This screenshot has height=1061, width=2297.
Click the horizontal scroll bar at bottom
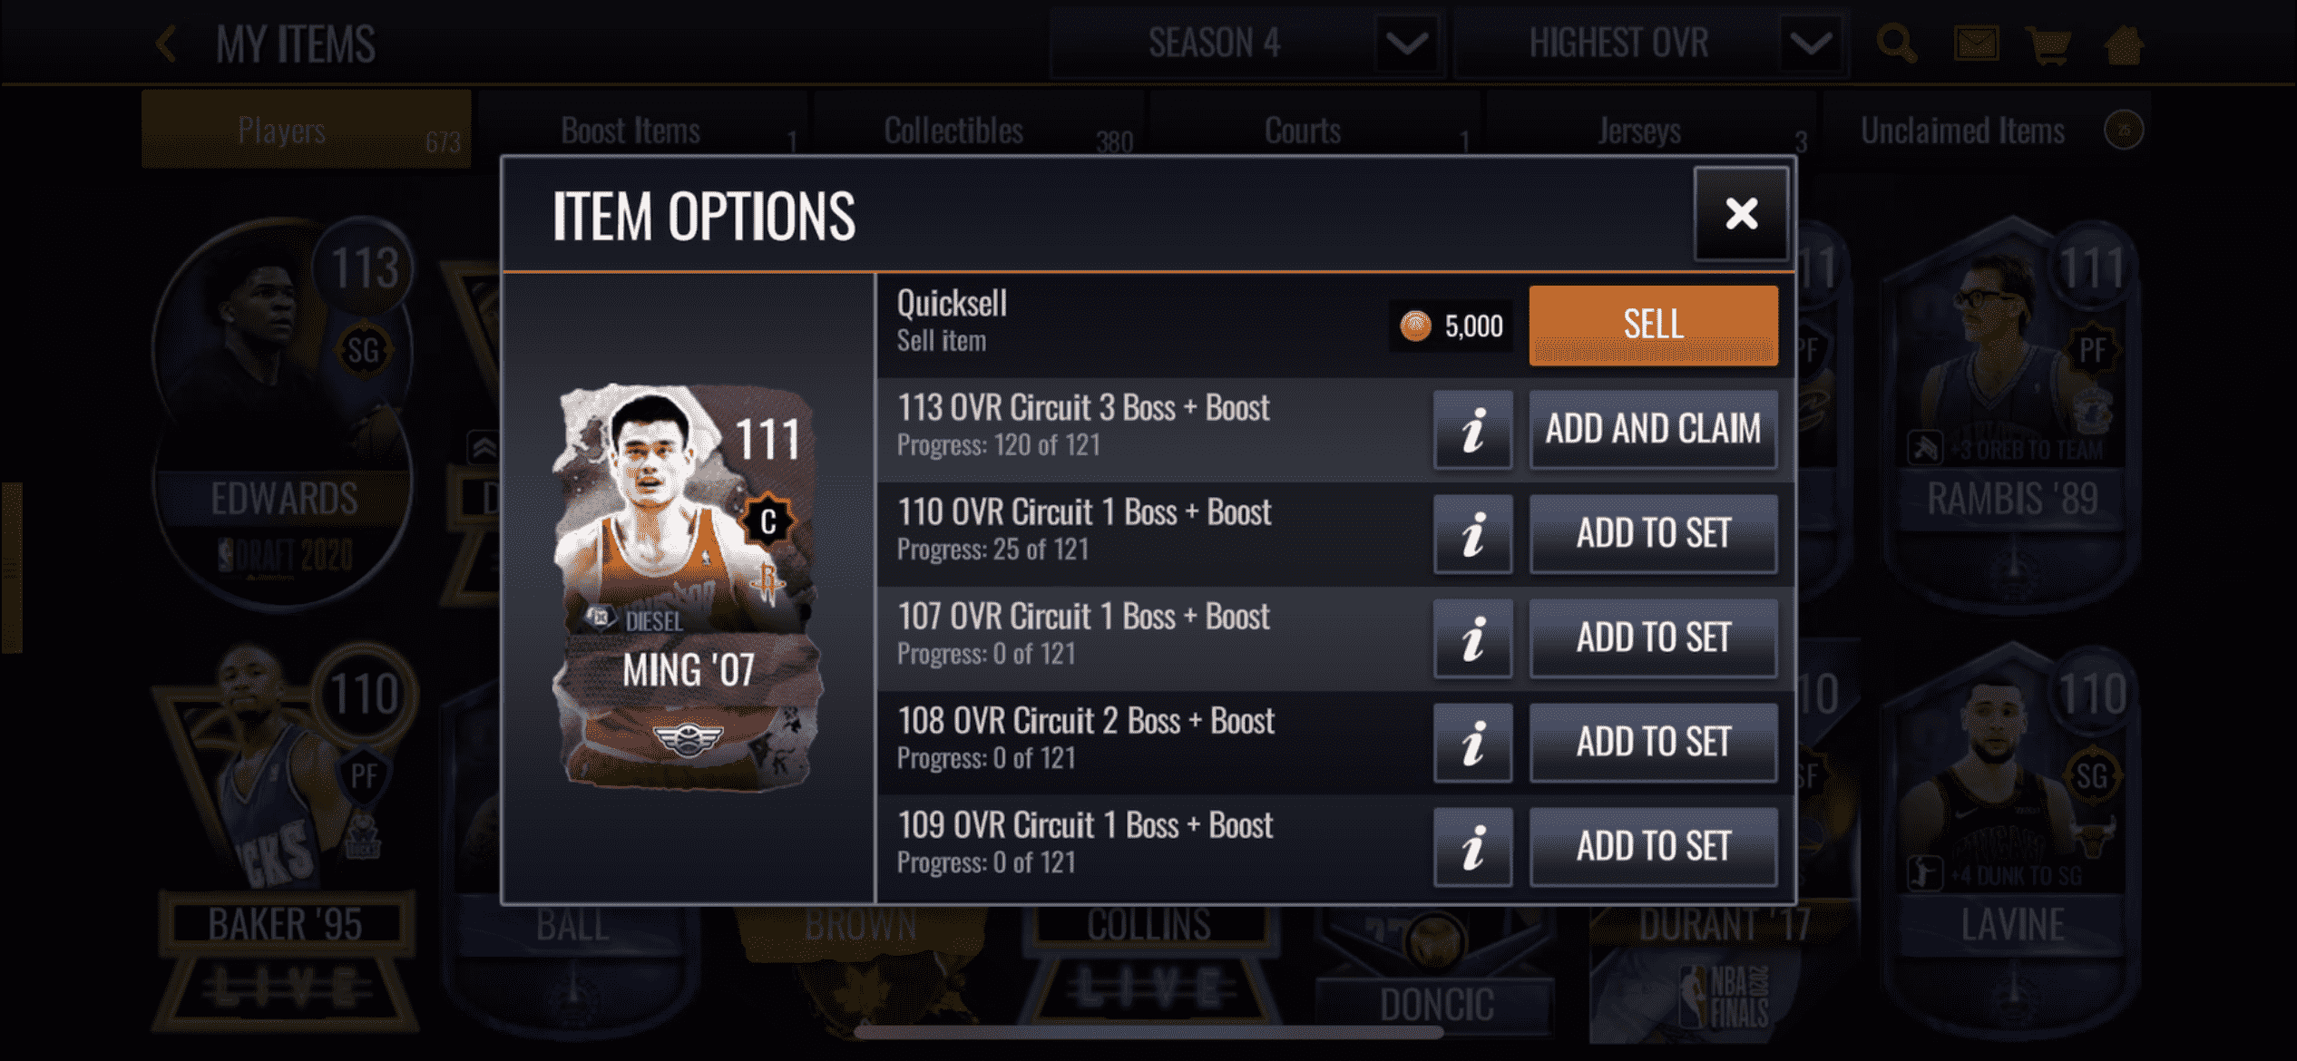click(1148, 1032)
